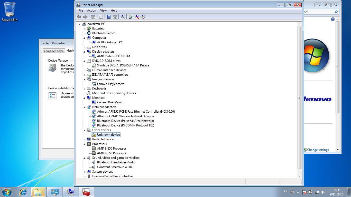Collapse the Network adapters category
Image resolution: width=351 pixels, height=197 pixels.
pyautogui.click(x=84, y=107)
